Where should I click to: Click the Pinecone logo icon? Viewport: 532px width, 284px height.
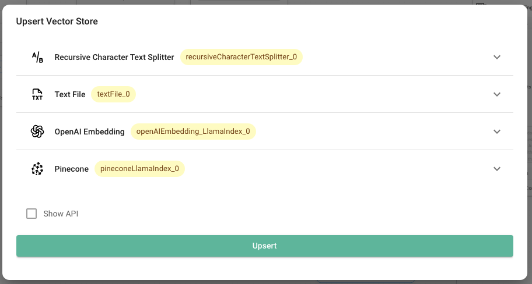(x=37, y=169)
